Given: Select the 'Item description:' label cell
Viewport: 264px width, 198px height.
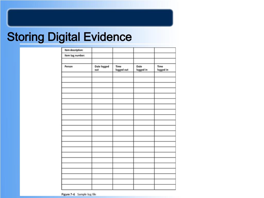Looking at the screenshot, I should coord(77,50).
